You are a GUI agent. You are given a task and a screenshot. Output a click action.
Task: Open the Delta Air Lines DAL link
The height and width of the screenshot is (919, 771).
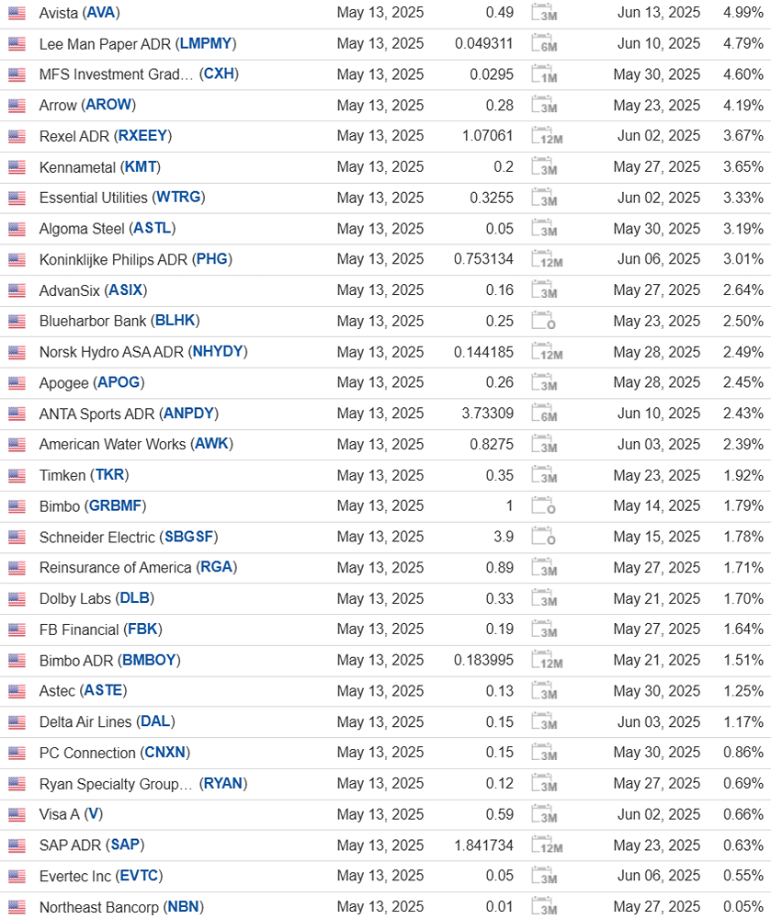[x=156, y=721]
